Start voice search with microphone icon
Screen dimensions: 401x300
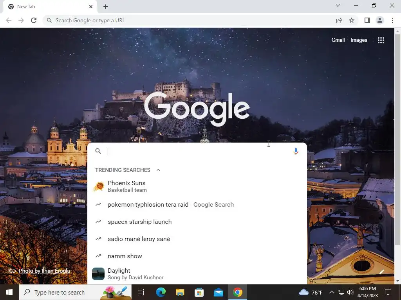[296, 151]
